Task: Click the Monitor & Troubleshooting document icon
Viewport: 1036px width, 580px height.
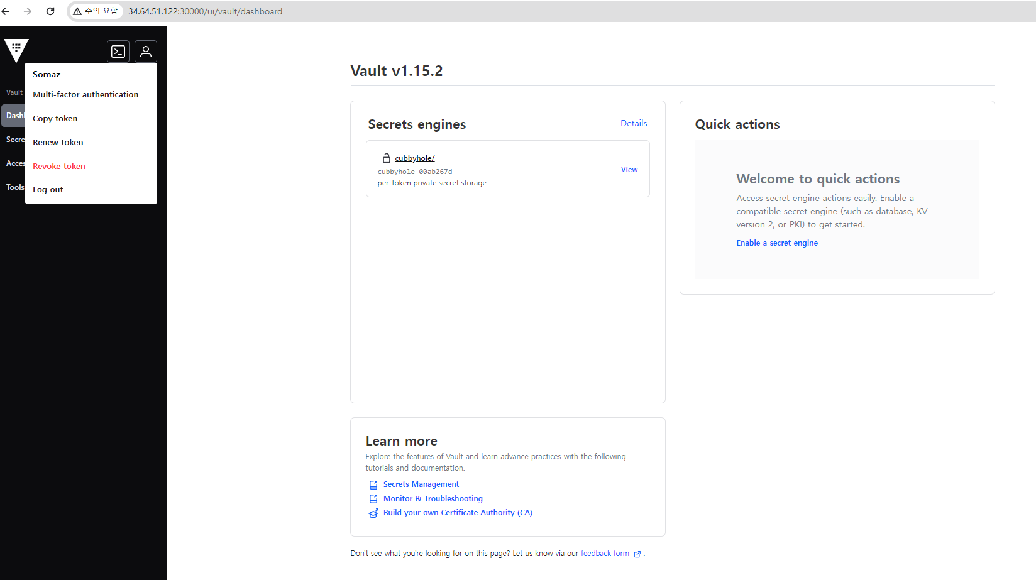Action: point(373,499)
